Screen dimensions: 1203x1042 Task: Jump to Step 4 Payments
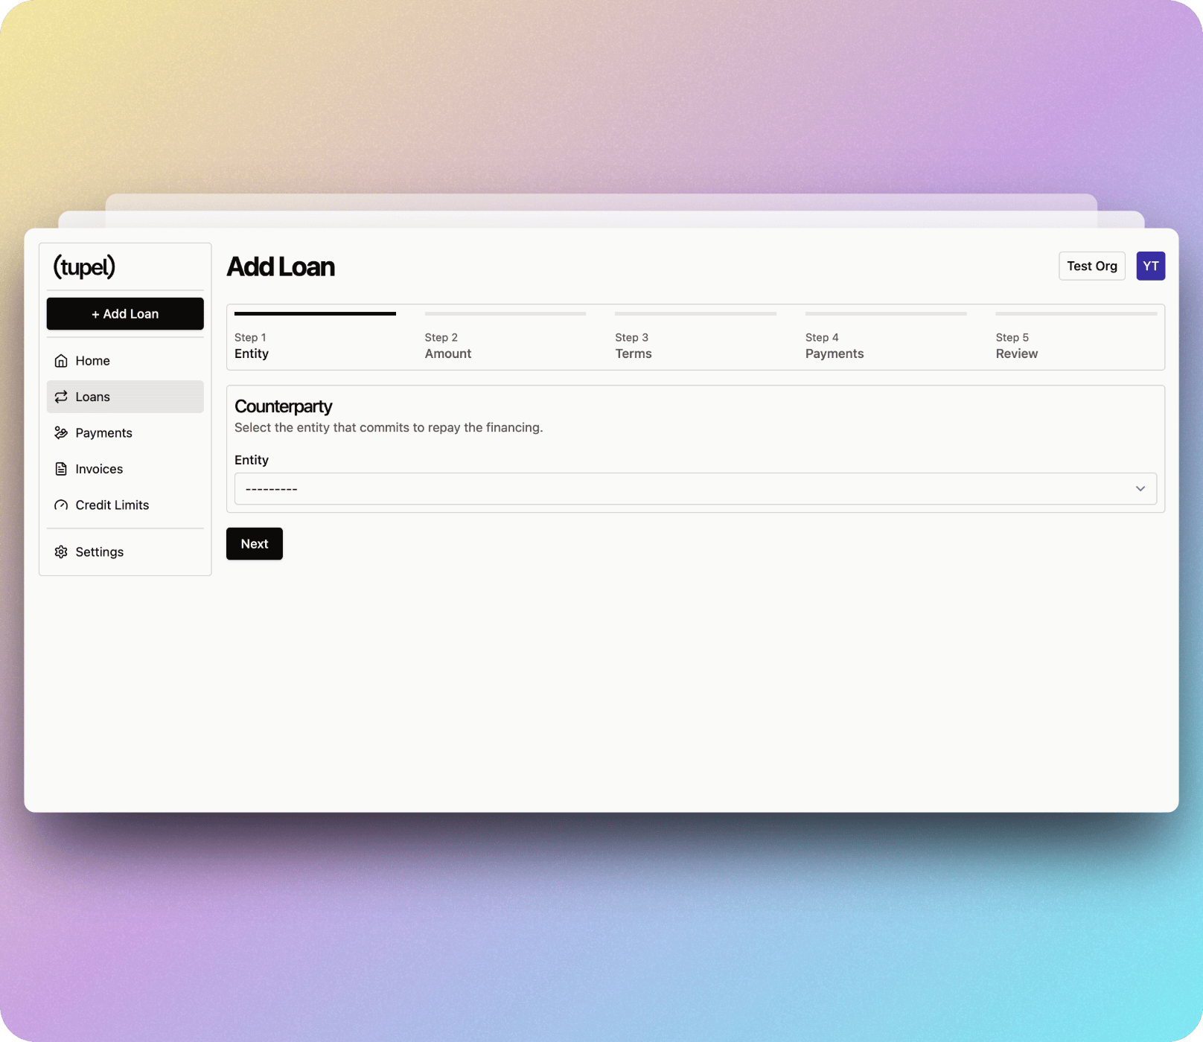[x=834, y=346]
